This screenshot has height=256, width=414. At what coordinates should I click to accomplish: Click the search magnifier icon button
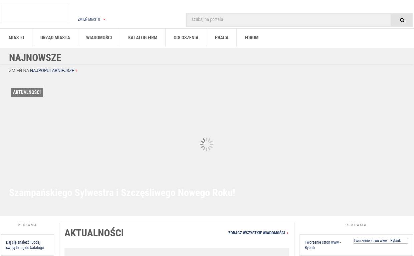[402, 20]
